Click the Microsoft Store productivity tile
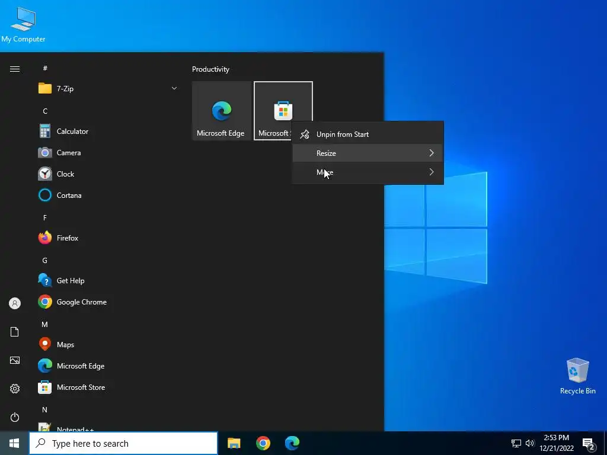This screenshot has height=455, width=607. [x=283, y=111]
